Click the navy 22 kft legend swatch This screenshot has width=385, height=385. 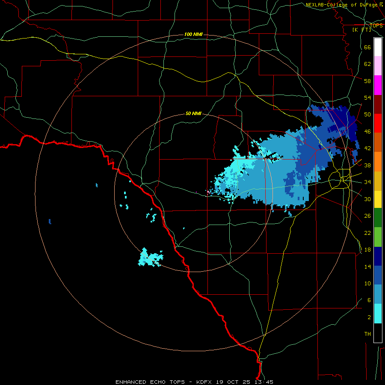tap(378, 256)
